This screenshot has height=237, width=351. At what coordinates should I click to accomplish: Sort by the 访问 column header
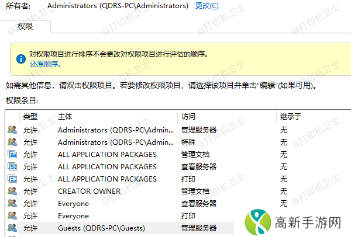188,116
